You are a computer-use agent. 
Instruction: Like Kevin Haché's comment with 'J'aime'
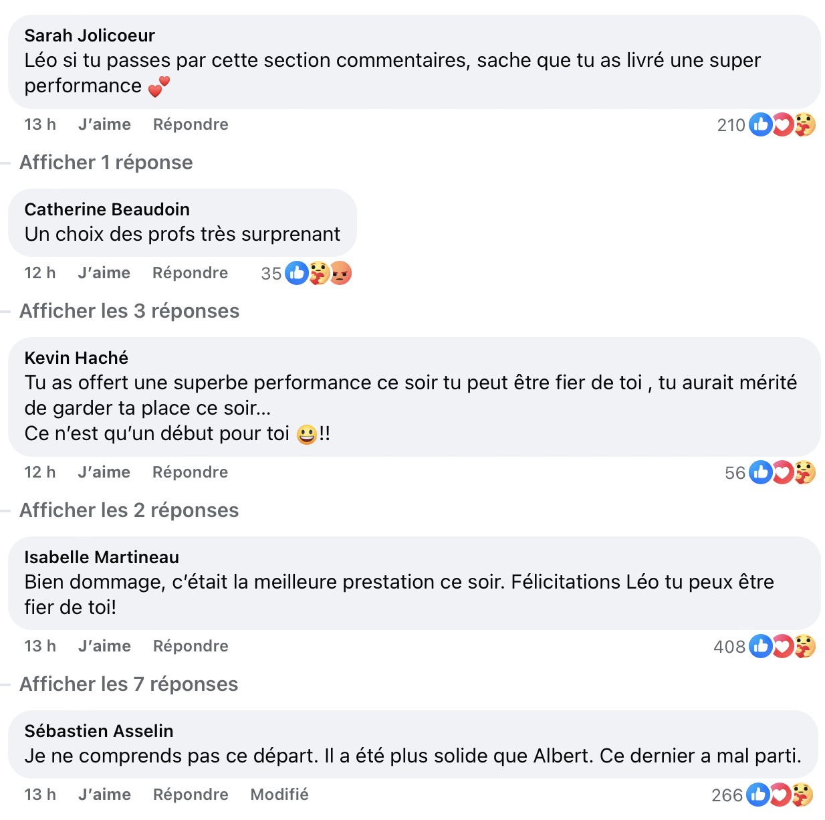[x=104, y=472]
